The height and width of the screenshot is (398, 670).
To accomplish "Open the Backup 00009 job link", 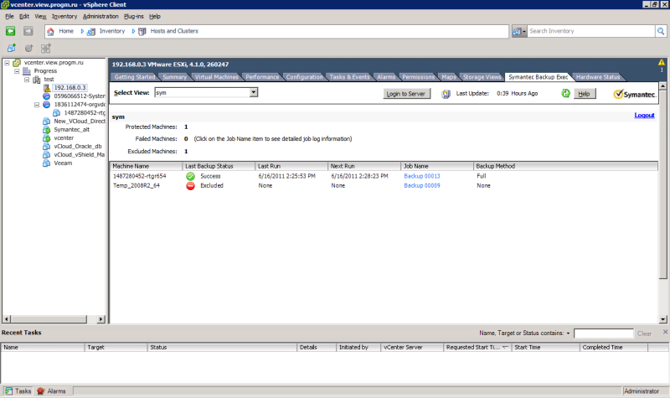I will pyautogui.click(x=422, y=185).
